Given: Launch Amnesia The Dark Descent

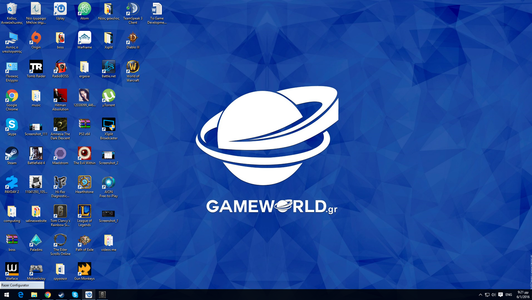Looking at the screenshot, I should point(60,129).
